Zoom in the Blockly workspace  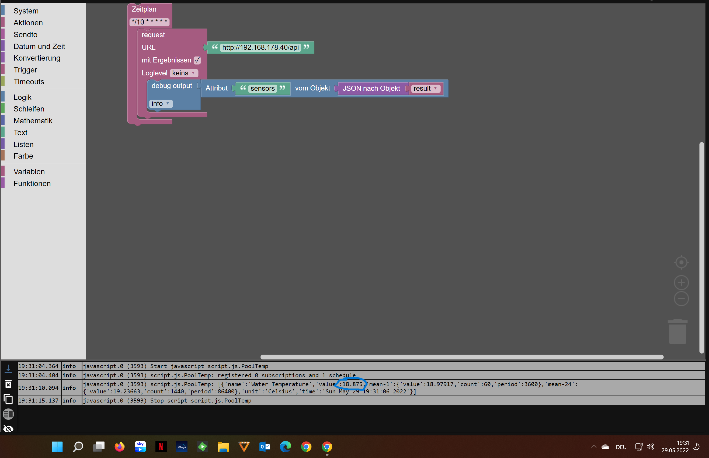pyautogui.click(x=681, y=282)
